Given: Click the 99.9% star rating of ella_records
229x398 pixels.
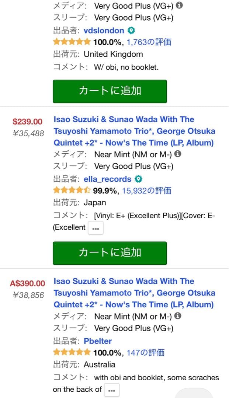Looking at the screenshot, I should (72, 191).
